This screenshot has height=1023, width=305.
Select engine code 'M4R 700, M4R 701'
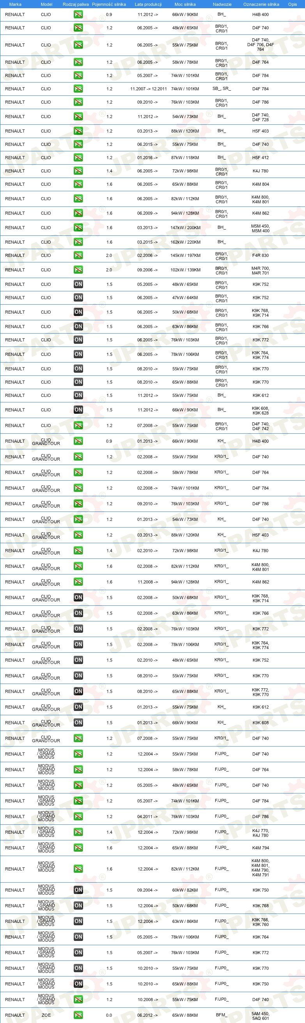(x=261, y=271)
